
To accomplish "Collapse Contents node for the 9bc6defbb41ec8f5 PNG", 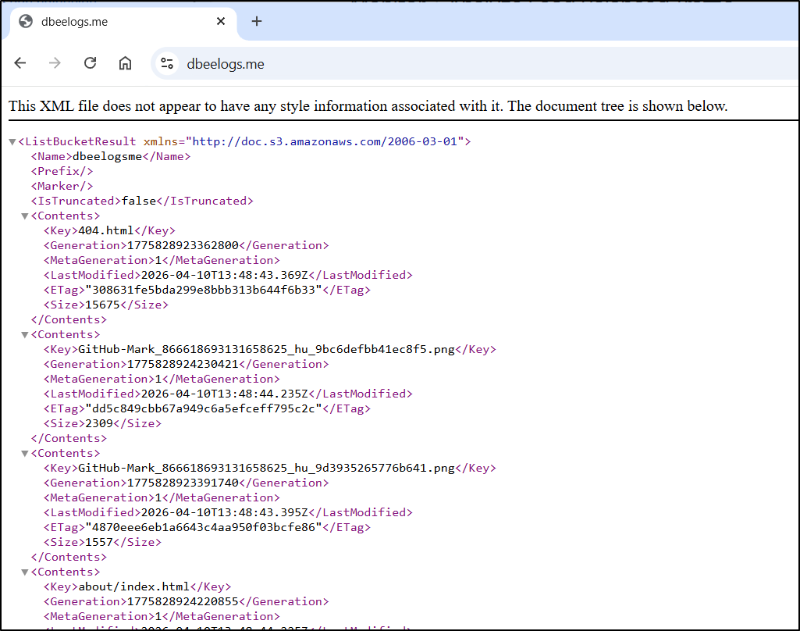I will pos(24,335).
